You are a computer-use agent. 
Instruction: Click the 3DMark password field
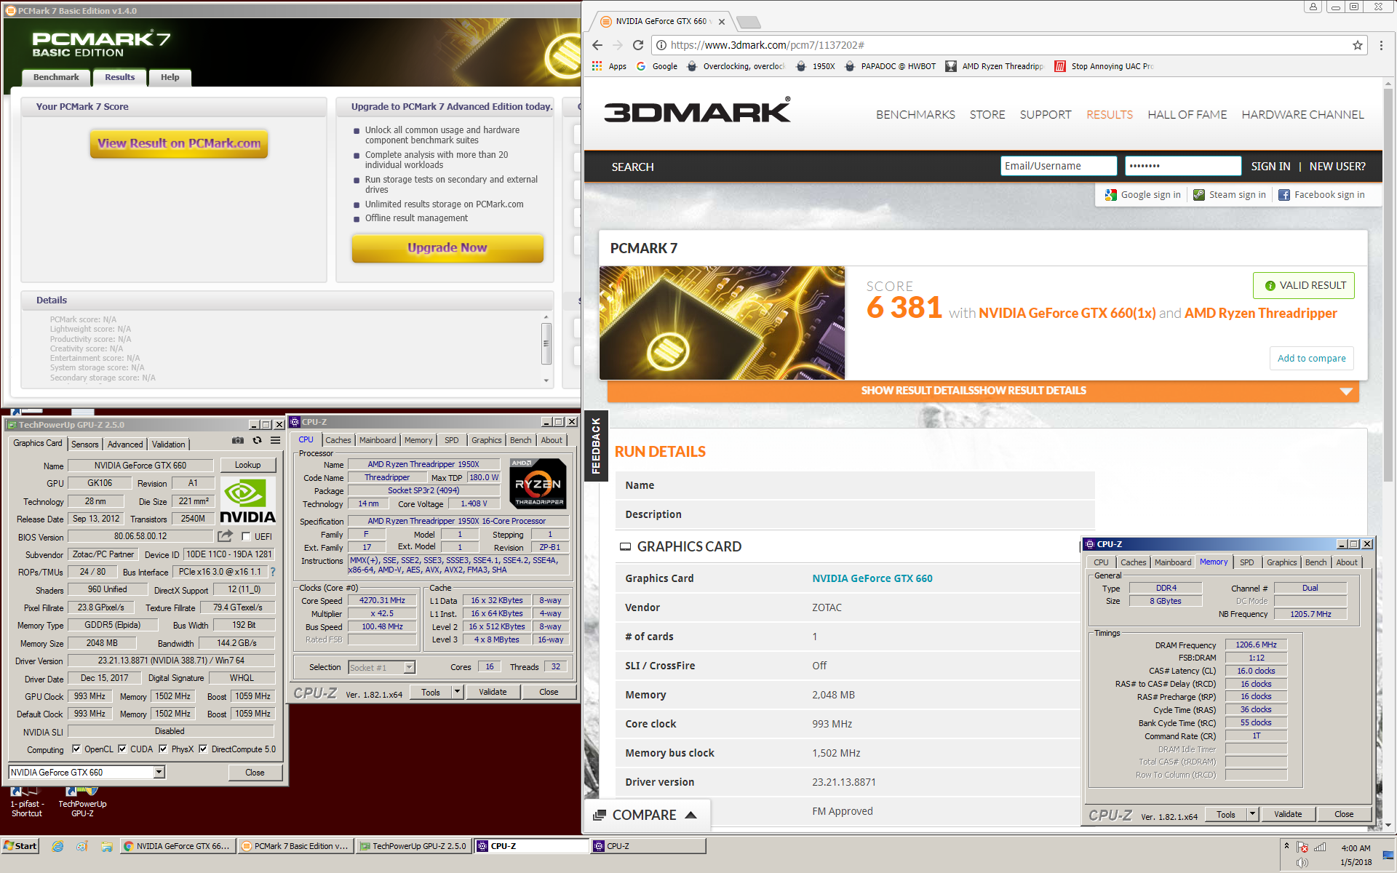click(x=1182, y=166)
